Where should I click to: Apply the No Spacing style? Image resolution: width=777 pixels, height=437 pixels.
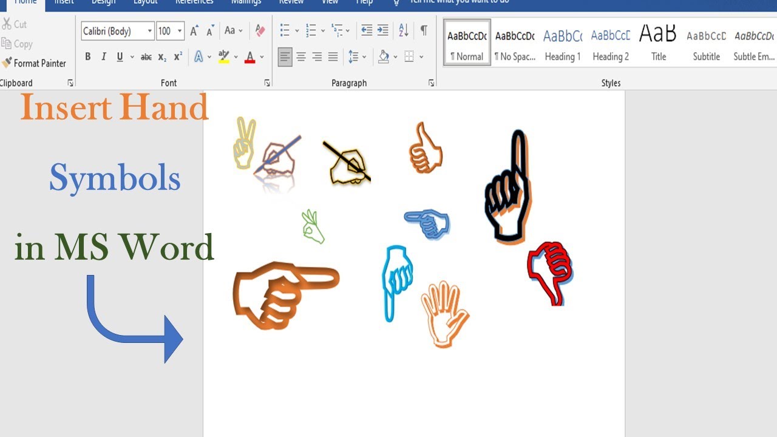pyautogui.click(x=515, y=42)
